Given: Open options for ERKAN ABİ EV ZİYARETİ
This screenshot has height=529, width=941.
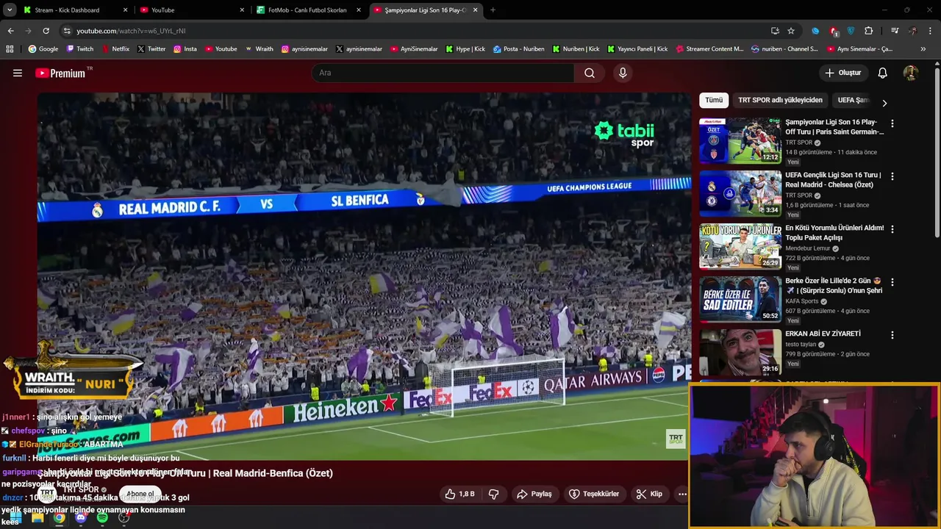Looking at the screenshot, I should (892, 335).
